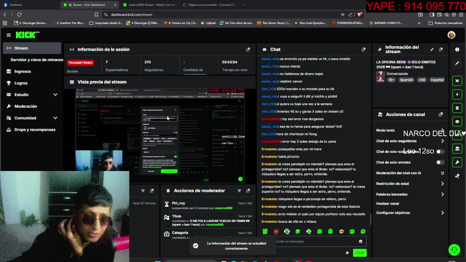Viewport: 466px width, 262px height.
Task: Open the Blue Lock Episodio bookmark
Action: [x=309, y=23]
